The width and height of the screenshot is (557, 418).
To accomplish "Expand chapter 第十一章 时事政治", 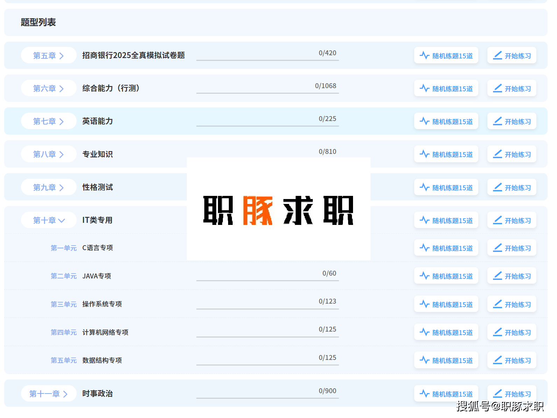I will (49, 394).
